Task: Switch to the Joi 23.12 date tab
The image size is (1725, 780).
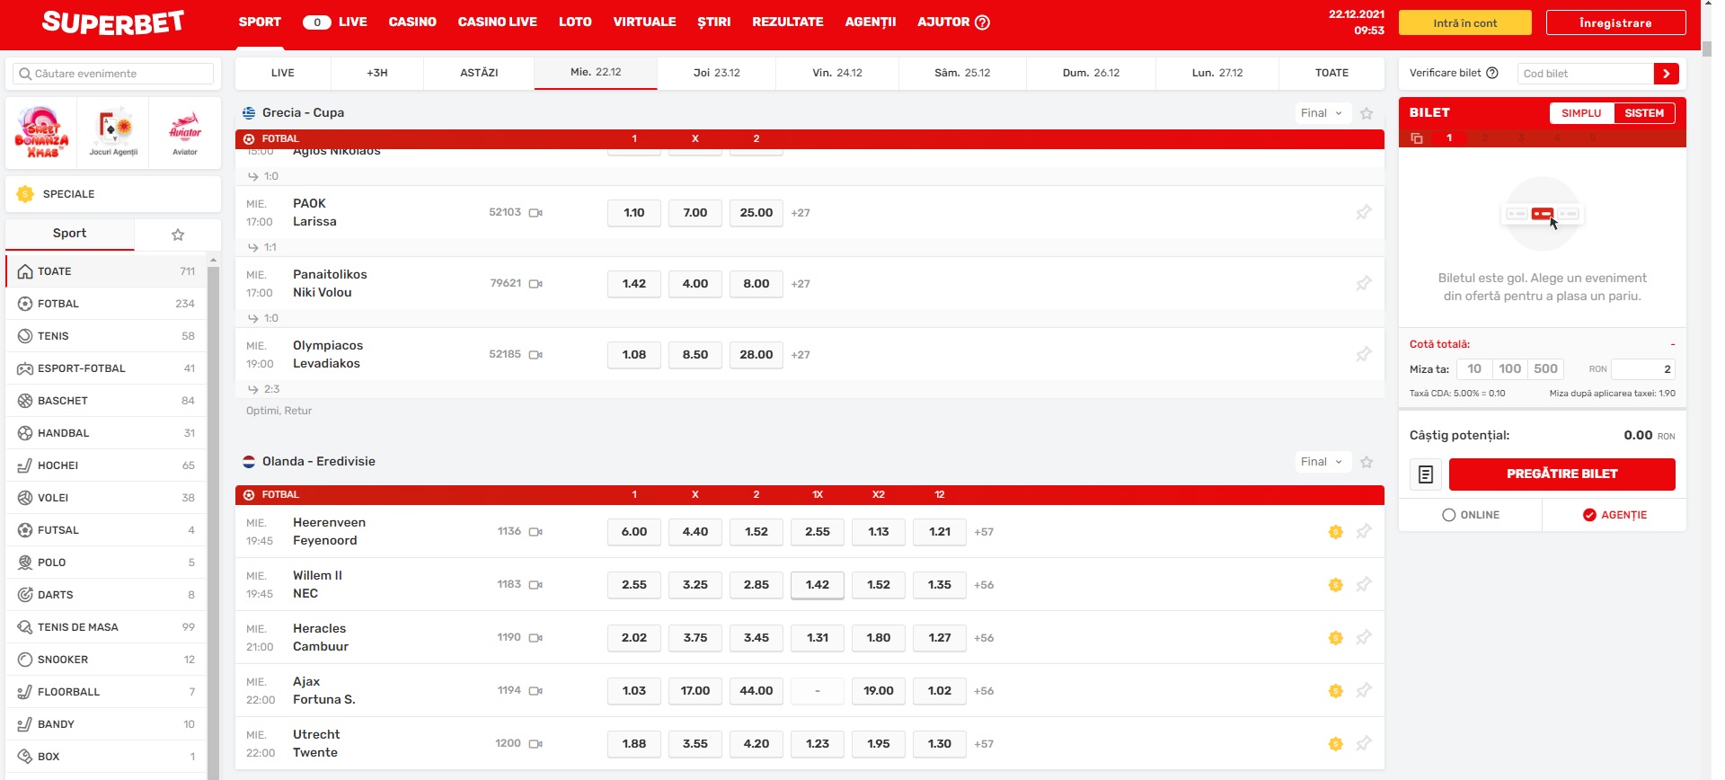Action: point(716,74)
